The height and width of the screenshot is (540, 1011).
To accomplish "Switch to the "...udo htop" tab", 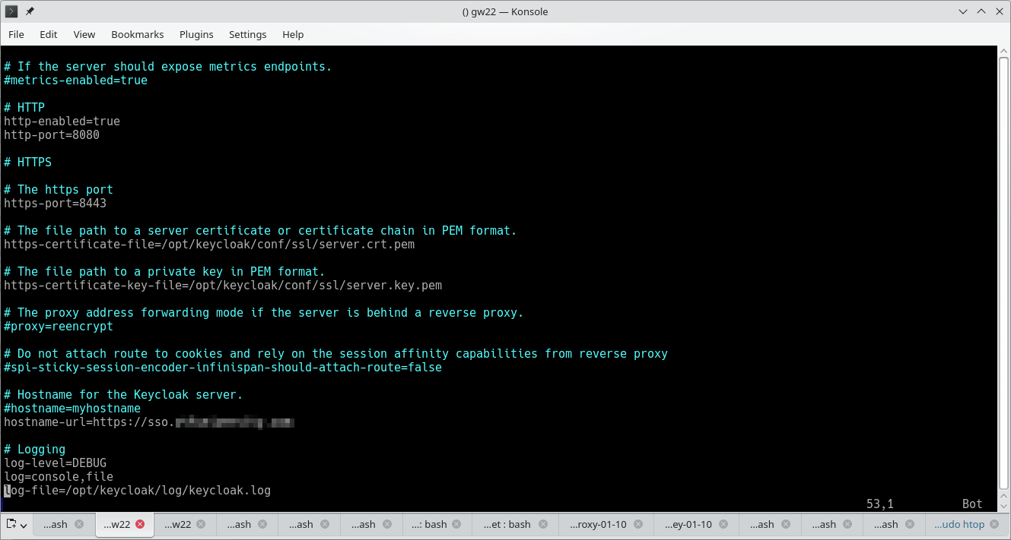I will tap(961, 524).
